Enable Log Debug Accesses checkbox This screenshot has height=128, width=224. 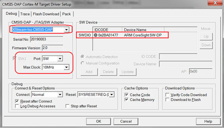click(17, 106)
